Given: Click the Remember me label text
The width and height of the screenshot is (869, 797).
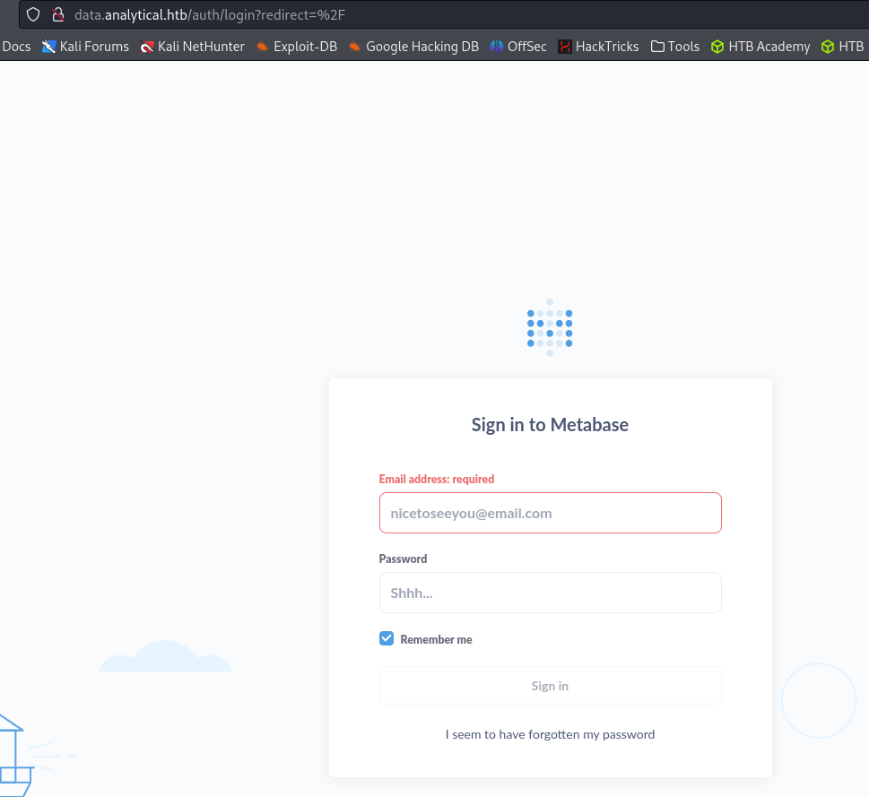Looking at the screenshot, I should click(x=436, y=640).
